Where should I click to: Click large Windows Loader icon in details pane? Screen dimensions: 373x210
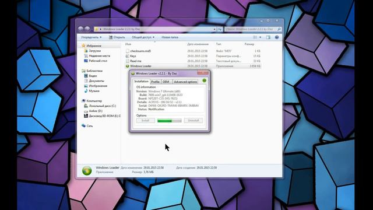[87, 171]
